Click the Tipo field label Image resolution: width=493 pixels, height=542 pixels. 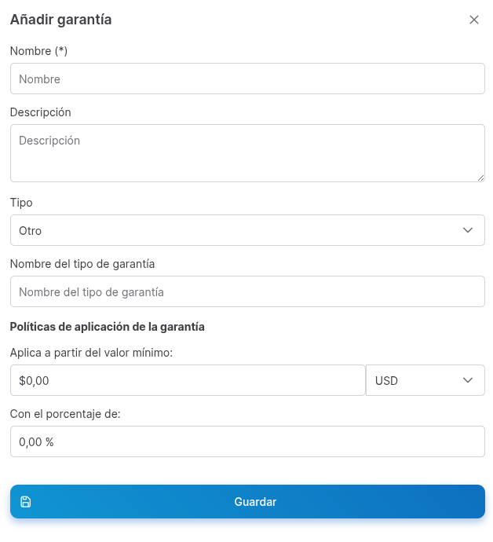(x=21, y=203)
